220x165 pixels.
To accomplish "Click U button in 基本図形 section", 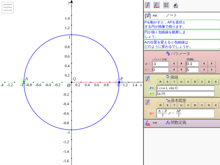I will 181,105.
